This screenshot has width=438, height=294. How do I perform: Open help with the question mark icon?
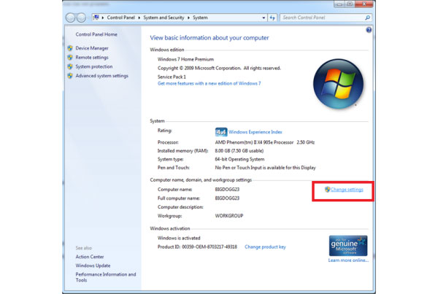(x=369, y=30)
